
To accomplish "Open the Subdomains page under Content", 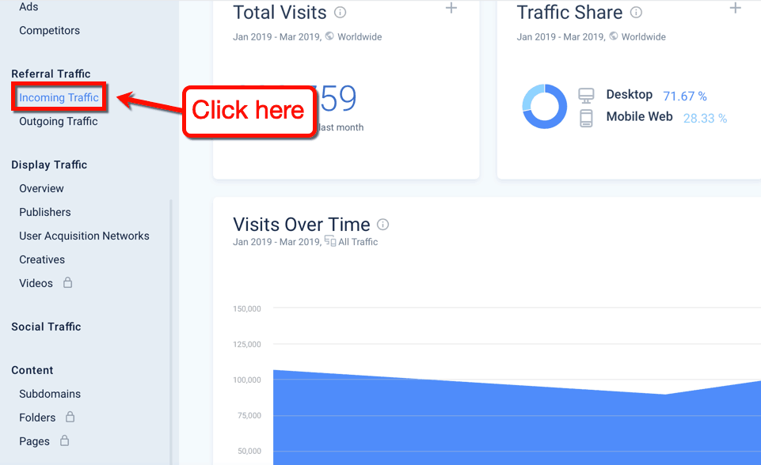I will point(49,393).
